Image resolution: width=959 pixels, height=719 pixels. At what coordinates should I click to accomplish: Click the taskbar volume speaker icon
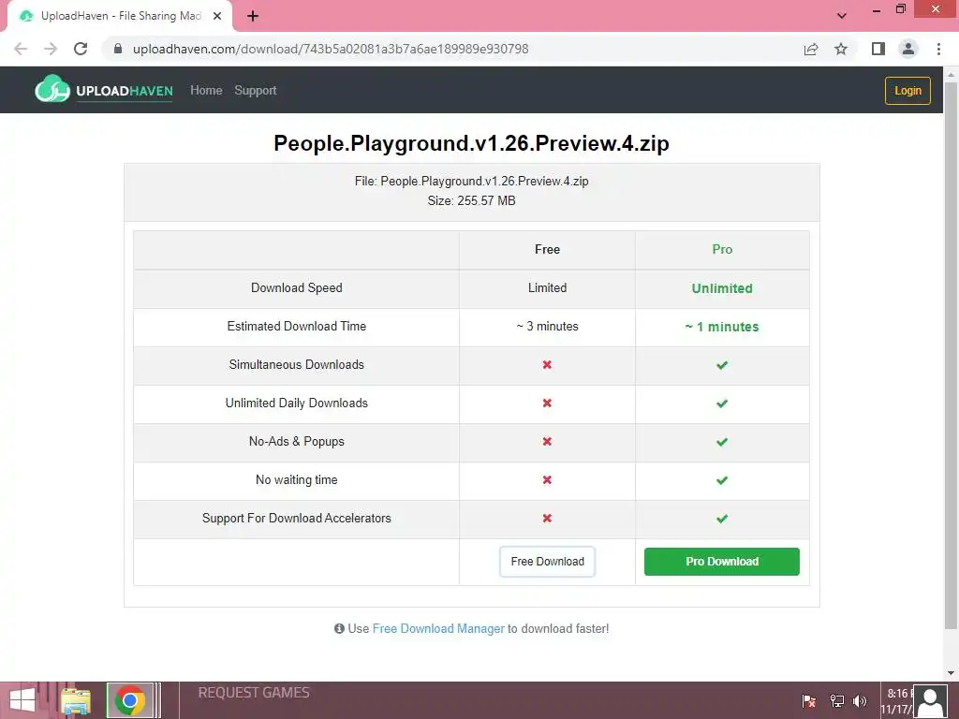860,701
